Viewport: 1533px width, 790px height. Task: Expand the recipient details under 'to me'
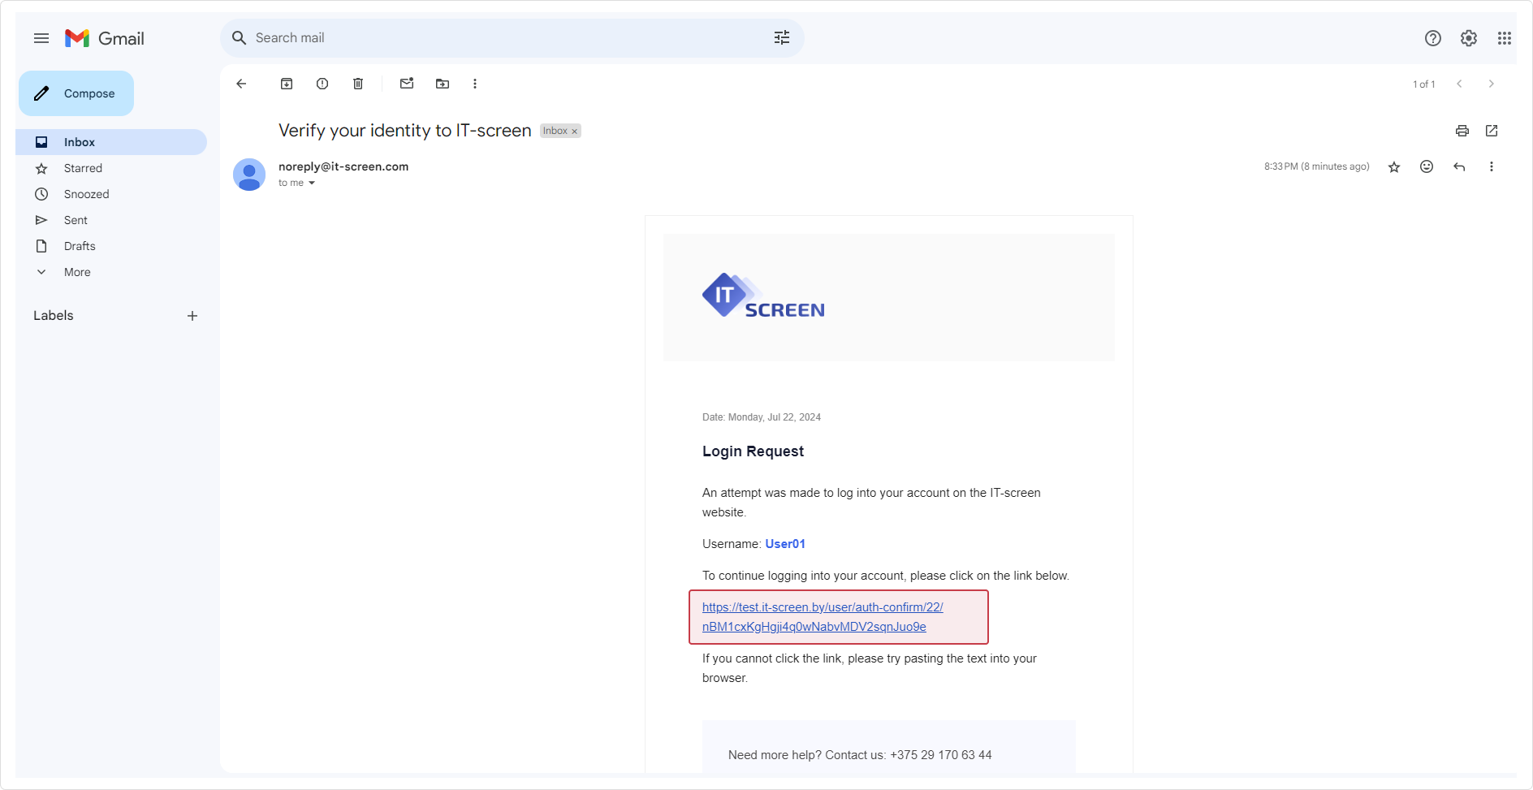point(312,183)
